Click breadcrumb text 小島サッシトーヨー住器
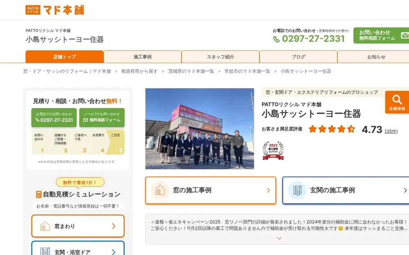Viewport: 409px width, 255px height. tap(306, 71)
